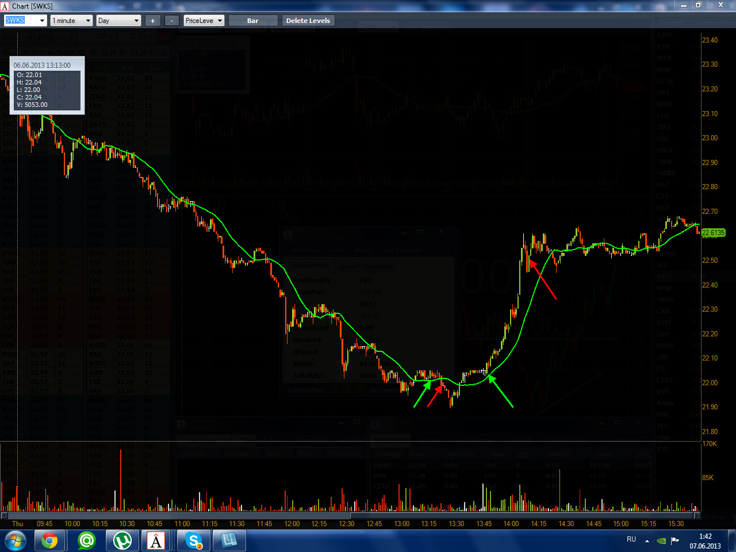
Task: Open the PriceLevel dropdown
Action: (204, 21)
